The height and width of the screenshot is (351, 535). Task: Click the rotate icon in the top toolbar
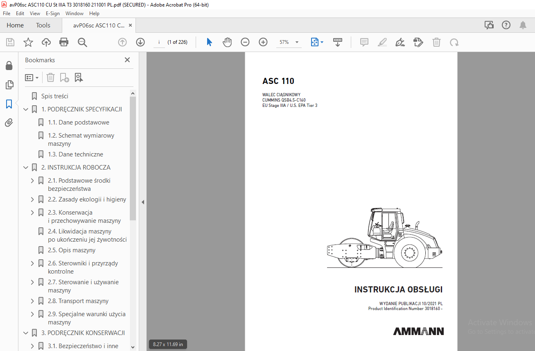pyautogui.click(x=454, y=42)
